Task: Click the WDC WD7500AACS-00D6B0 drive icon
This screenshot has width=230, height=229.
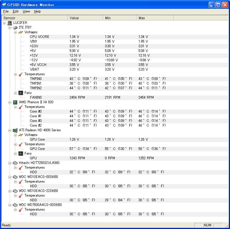Action: tap(15, 205)
